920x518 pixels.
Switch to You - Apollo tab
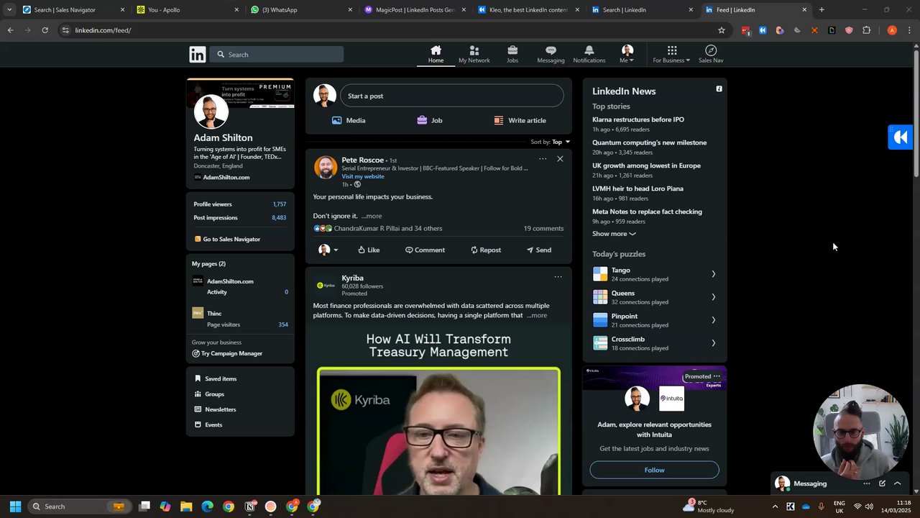pos(188,10)
